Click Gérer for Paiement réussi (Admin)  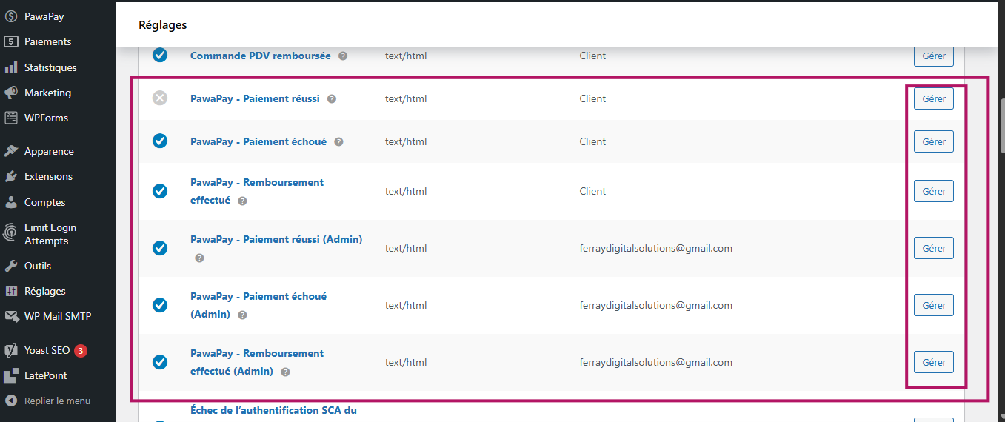pos(934,248)
